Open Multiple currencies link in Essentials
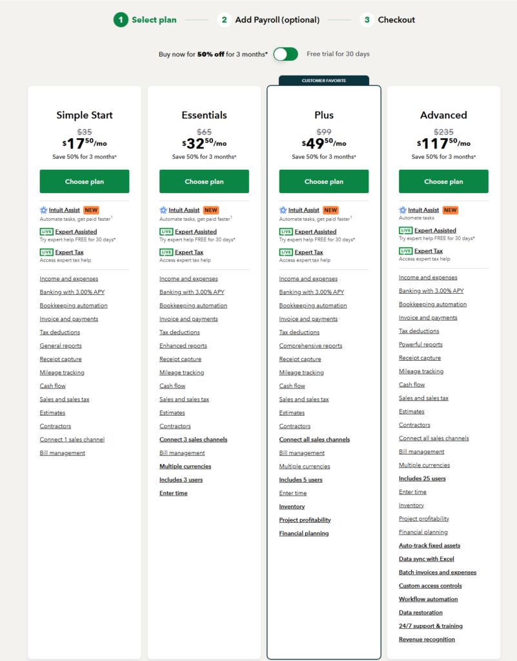Screen dimensions: 517x661 [x=185, y=466]
